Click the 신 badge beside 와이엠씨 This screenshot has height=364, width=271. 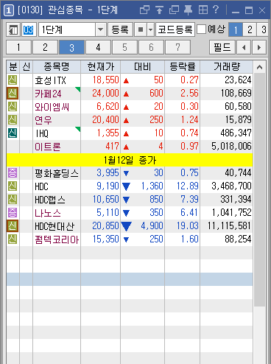13,107
